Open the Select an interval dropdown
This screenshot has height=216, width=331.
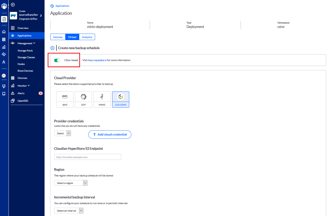(x=69, y=211)
